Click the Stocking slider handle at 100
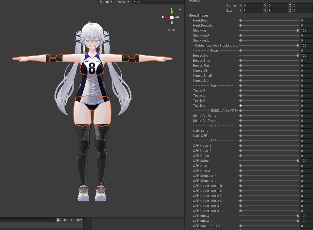The width and height of the screenshot is (313, 230). [298, 30]
